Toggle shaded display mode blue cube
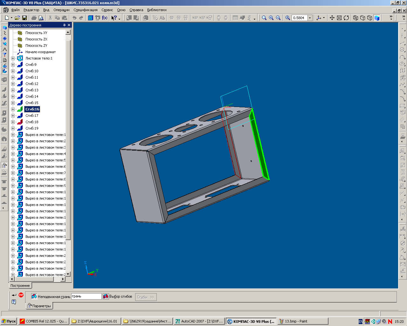The image size is (407, 326). coord(377,18)
